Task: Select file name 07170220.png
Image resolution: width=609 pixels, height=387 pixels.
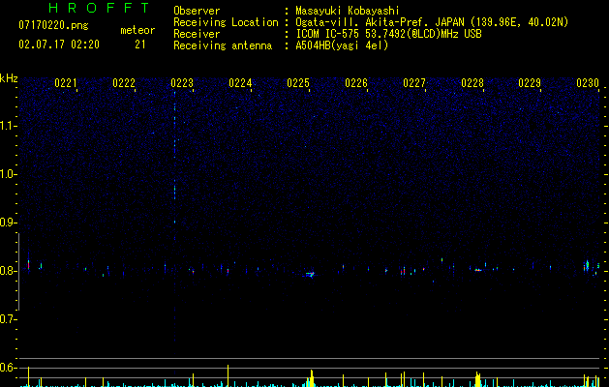Action: coord(53,26)
